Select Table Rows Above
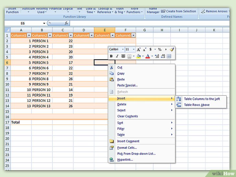This screenshot has height=177, width=236. pos(201,105)
